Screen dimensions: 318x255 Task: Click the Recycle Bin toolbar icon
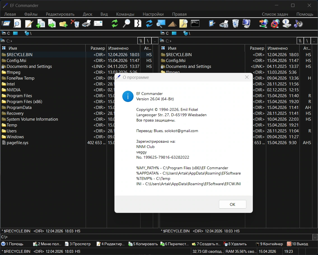[235, 23]
